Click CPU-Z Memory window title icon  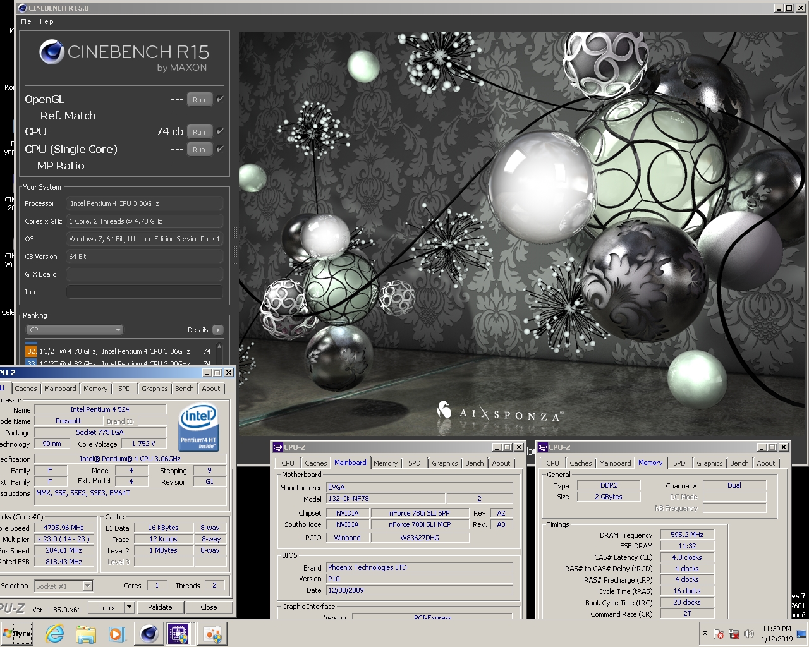click(x=543, y=447)
